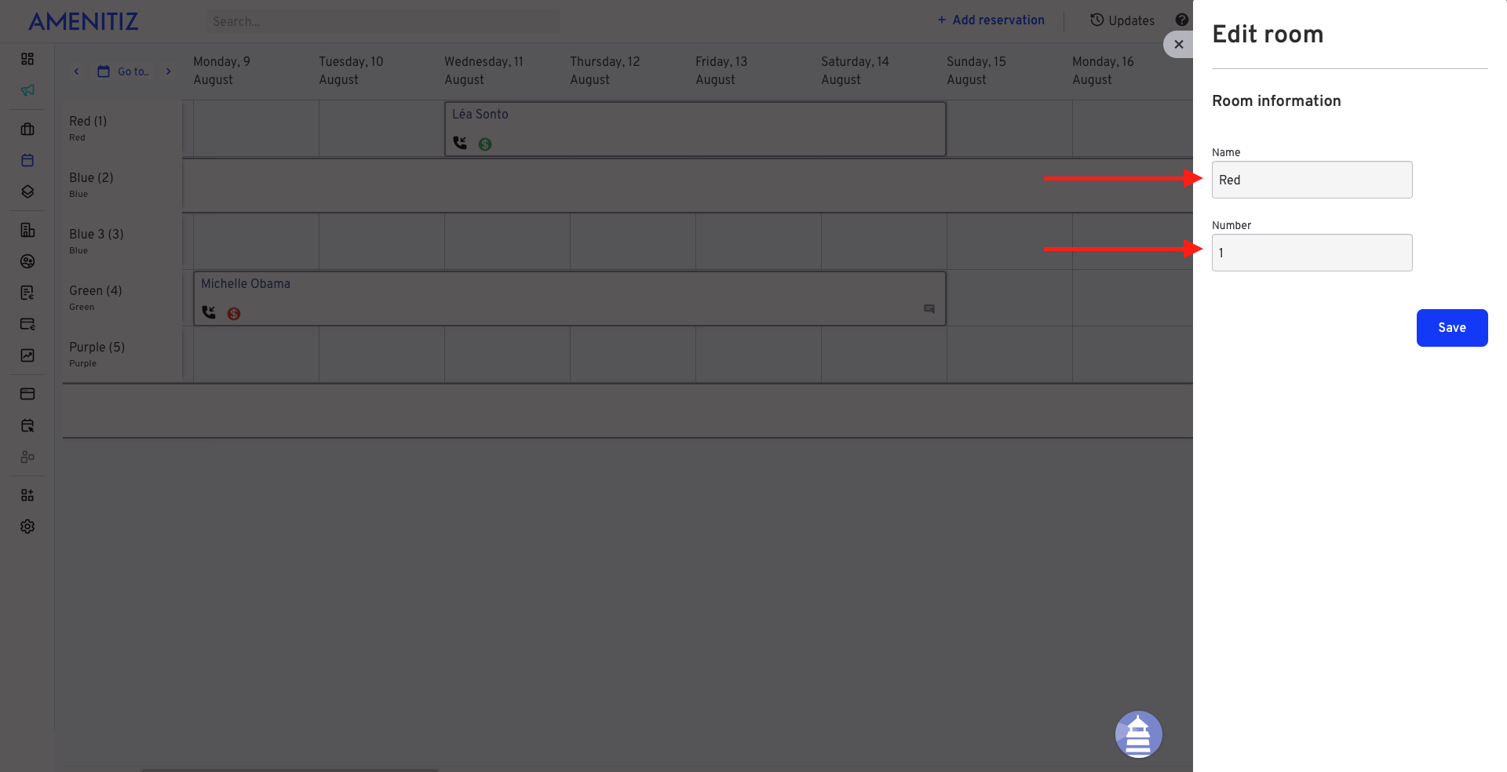Select the Blue (2) room row

[x=122, y=184]
